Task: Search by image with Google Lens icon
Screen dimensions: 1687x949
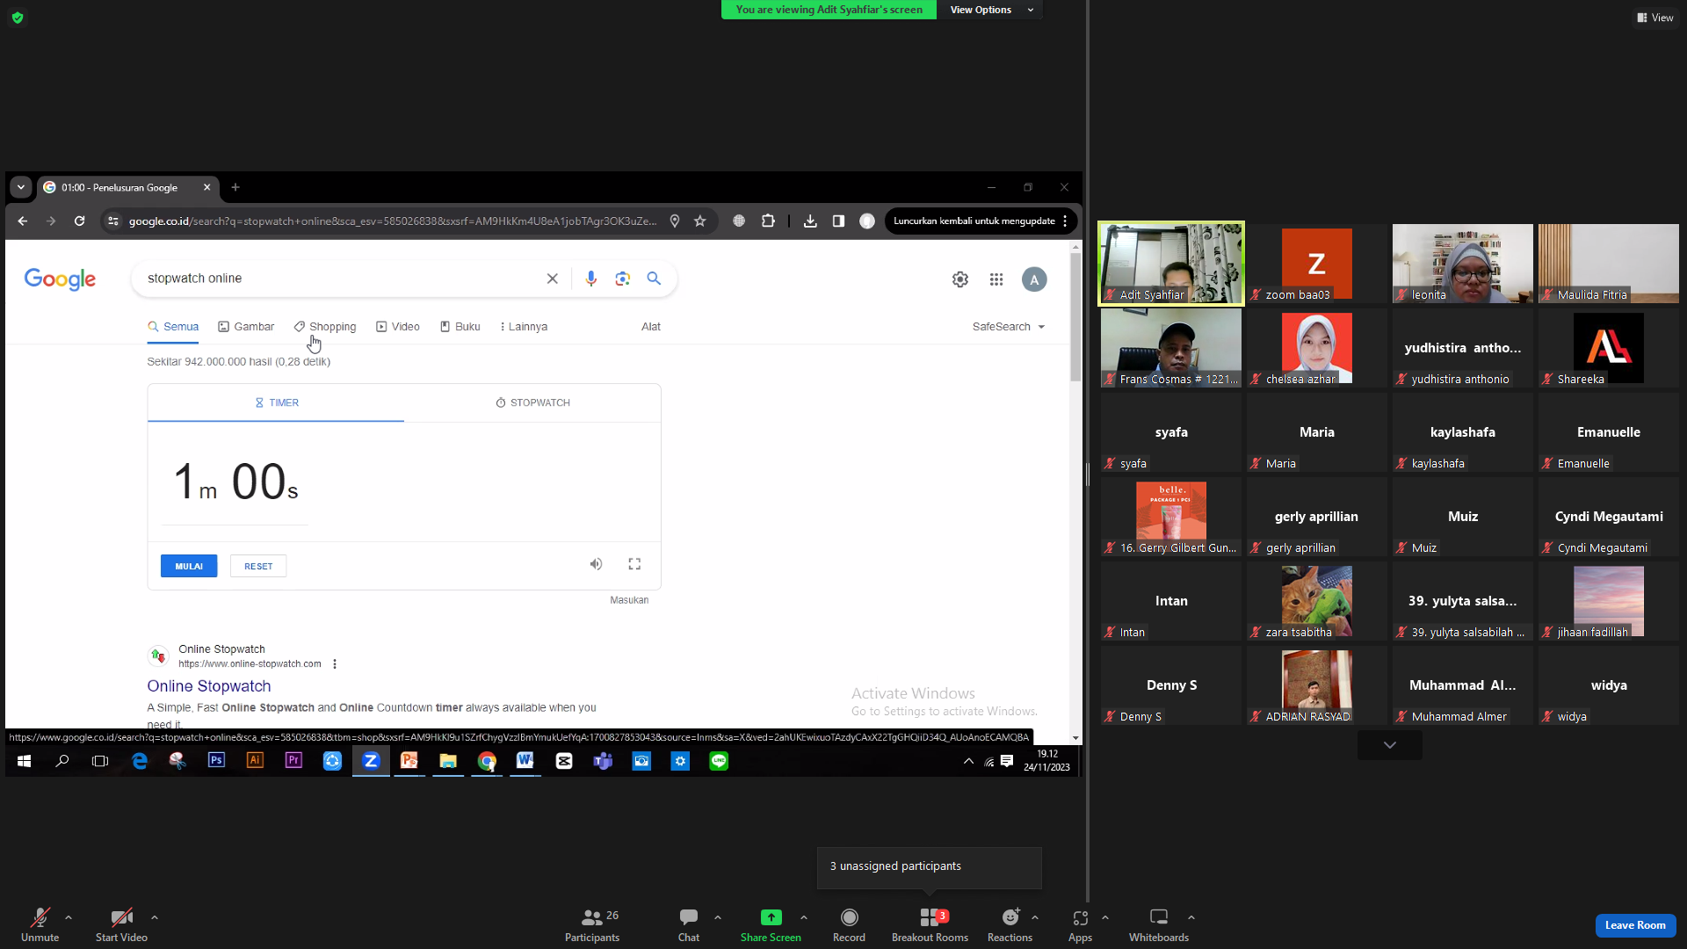Action: [623, 279]
